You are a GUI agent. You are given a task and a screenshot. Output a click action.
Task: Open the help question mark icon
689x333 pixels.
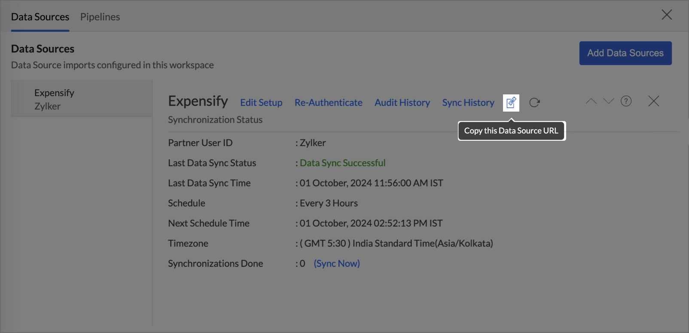click(x=626, y=101)
